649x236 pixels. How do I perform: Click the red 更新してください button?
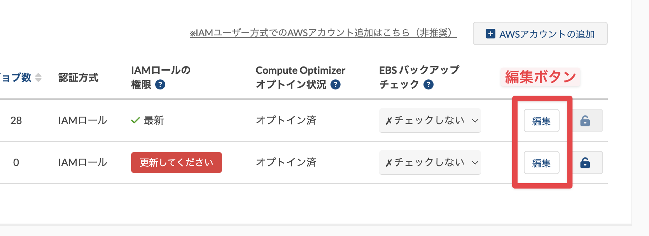[x=177, y=163]
